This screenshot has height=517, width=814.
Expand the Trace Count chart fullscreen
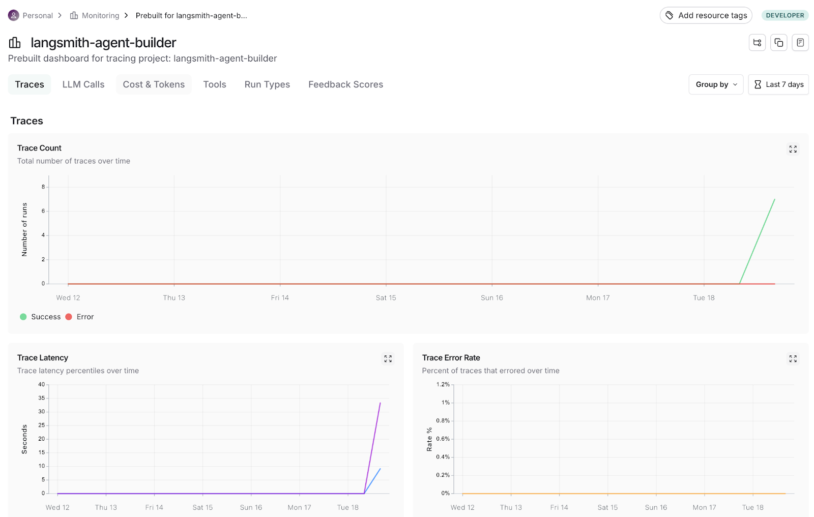(x=793, y=149)
